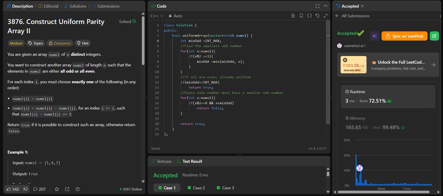Like the problem via thumbs-up icon

(8, 189)
